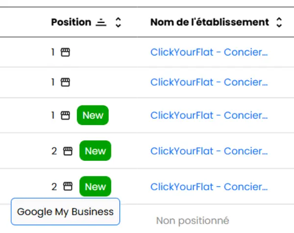Click the Google My Business tooltip
294x233 pixels.
pos(65,211)
